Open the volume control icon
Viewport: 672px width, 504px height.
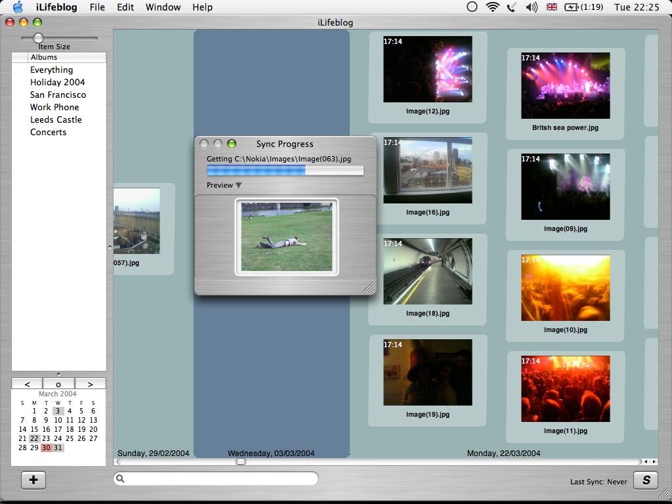(x=532, y=7)
